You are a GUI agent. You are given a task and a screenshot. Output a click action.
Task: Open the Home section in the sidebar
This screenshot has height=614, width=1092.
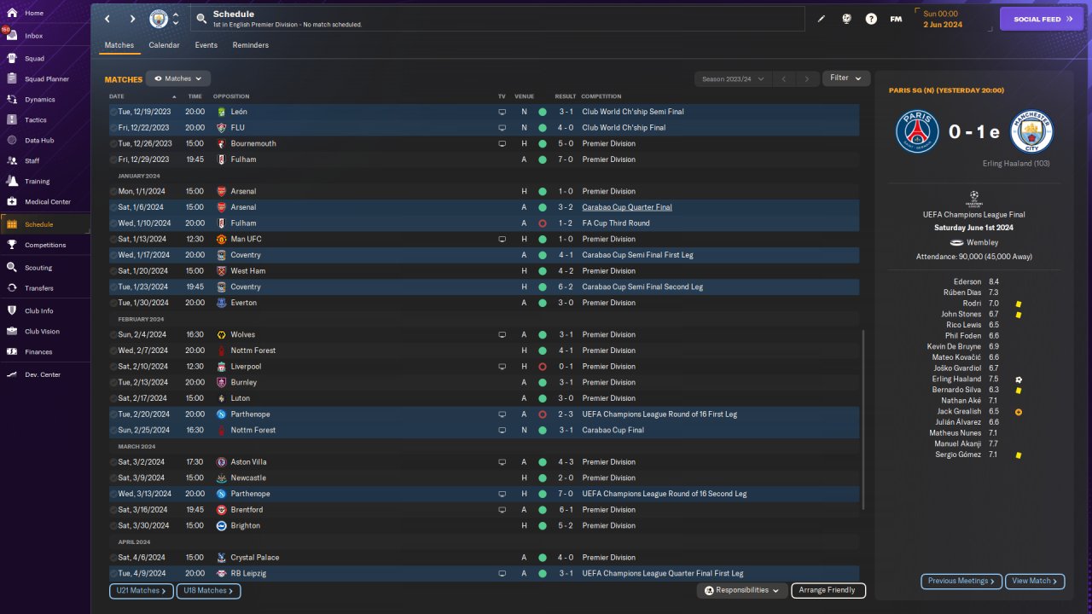34,13
